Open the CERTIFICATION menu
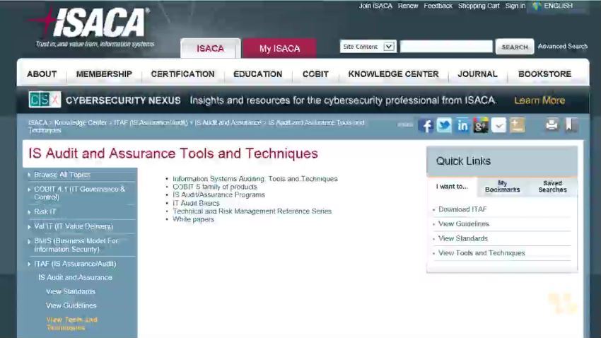 183,74
